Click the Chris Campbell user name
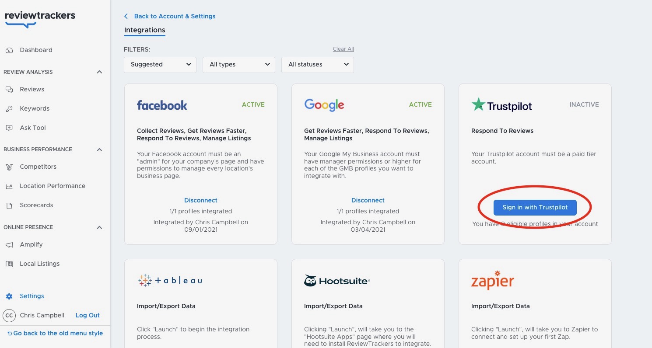652x348 pixels. click(42, 315)
